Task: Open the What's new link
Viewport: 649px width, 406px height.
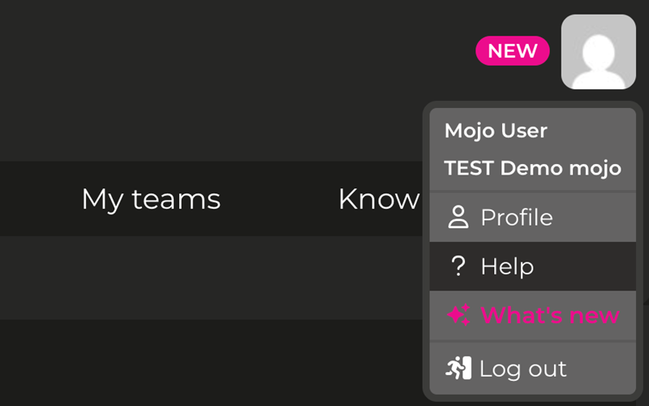Action: (x=533, y=315)
